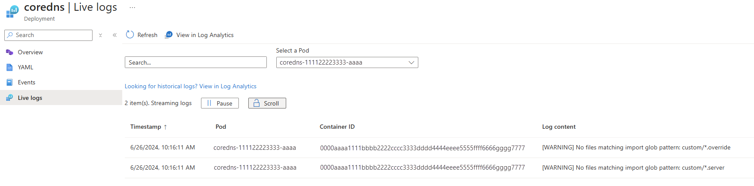The image size is (754, 186).
Task: Expand the Select a Pod dropdown
Action: point(347,62)
